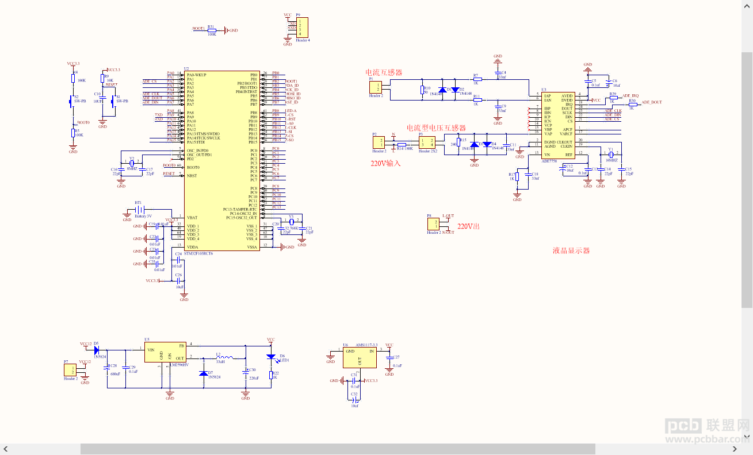Select the U6 AMS1117-3.3 regulator block
The width and height of the screenshot is (753, 455).
point(360,357)
